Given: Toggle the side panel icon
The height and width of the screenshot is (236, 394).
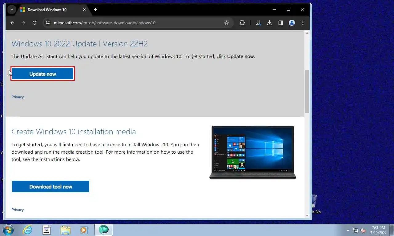Looking at the screenshot, I should point(281,23).
